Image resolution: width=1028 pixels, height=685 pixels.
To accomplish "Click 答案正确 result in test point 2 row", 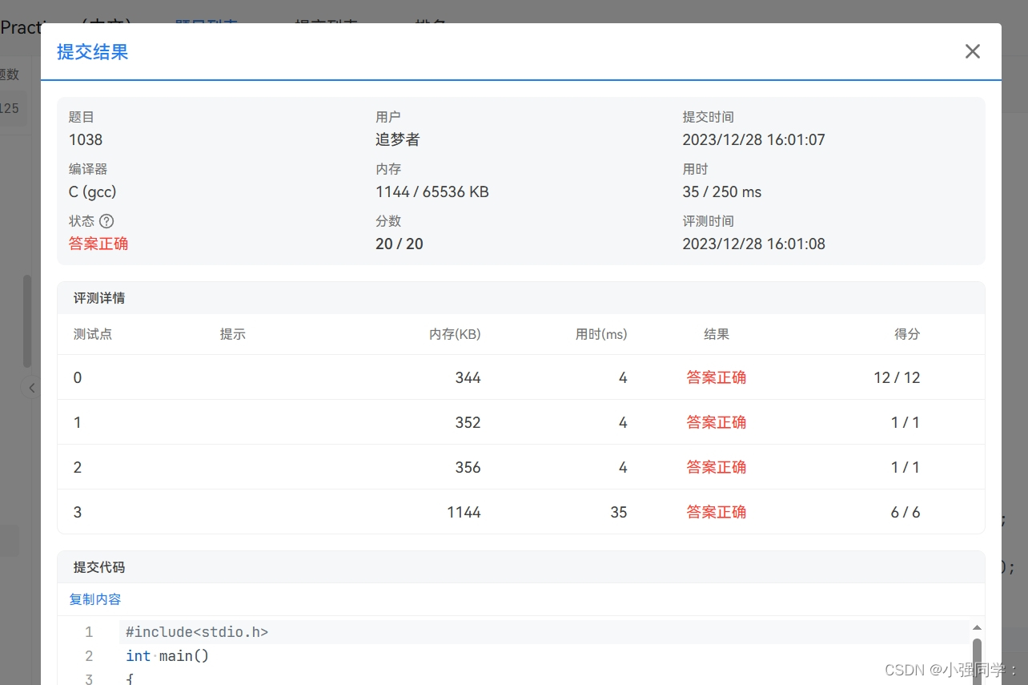I will [717, 467].
